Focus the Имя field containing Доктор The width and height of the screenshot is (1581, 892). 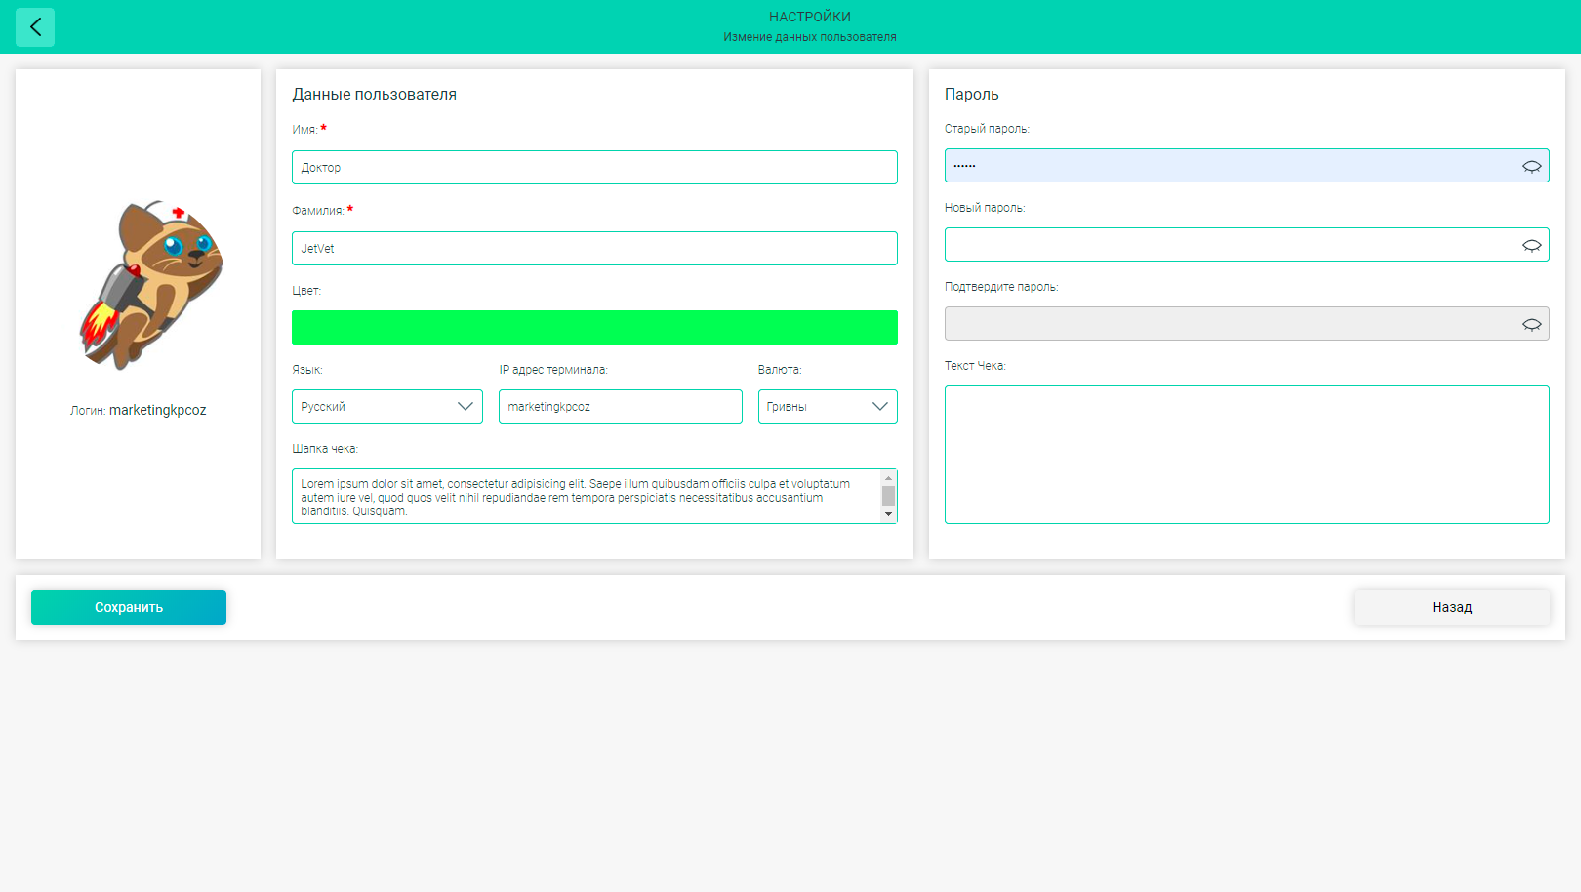point(594,168)
